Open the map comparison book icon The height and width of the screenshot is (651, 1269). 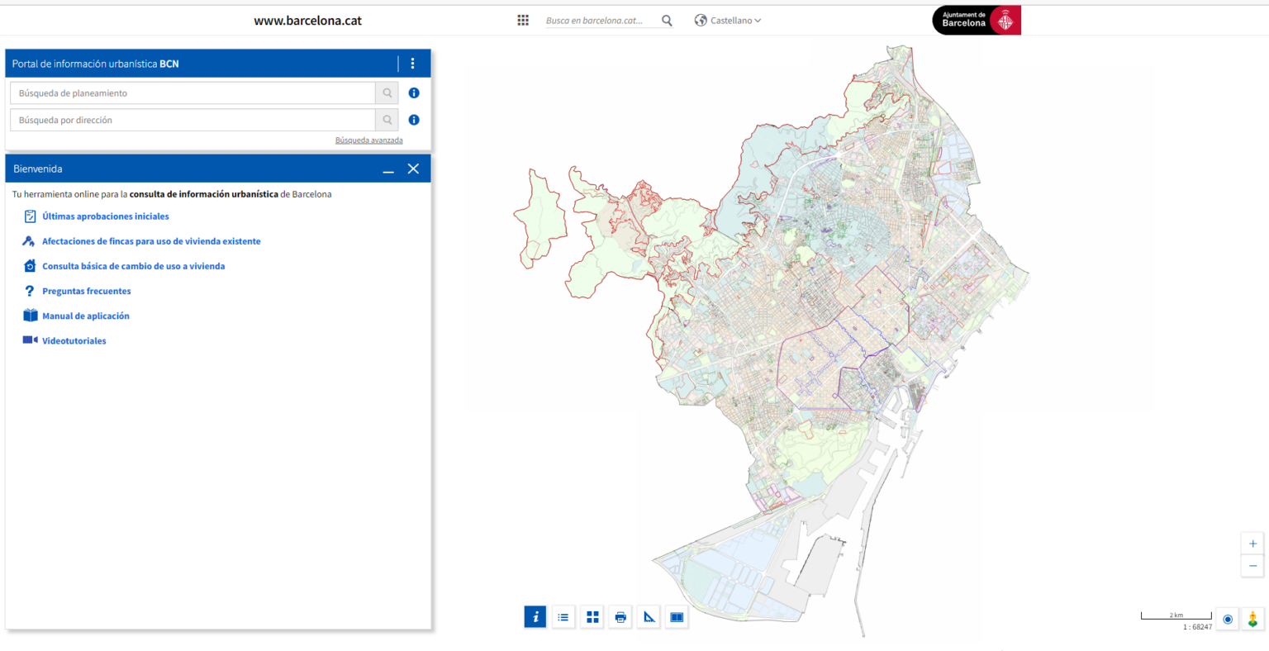pyautogui.click(x=676, y=616)
